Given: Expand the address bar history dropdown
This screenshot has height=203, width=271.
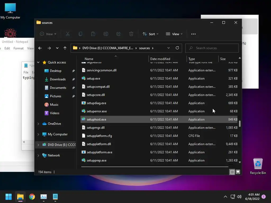Looking at the screenshot, I should [x=169, y=48].
